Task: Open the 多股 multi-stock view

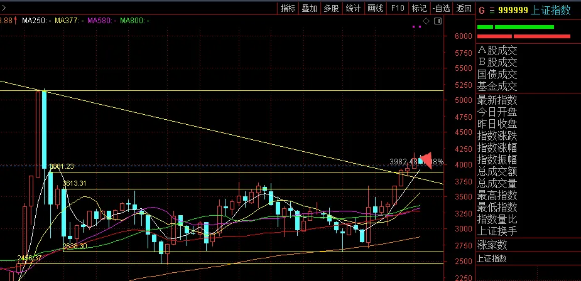Action: [331, 8]
